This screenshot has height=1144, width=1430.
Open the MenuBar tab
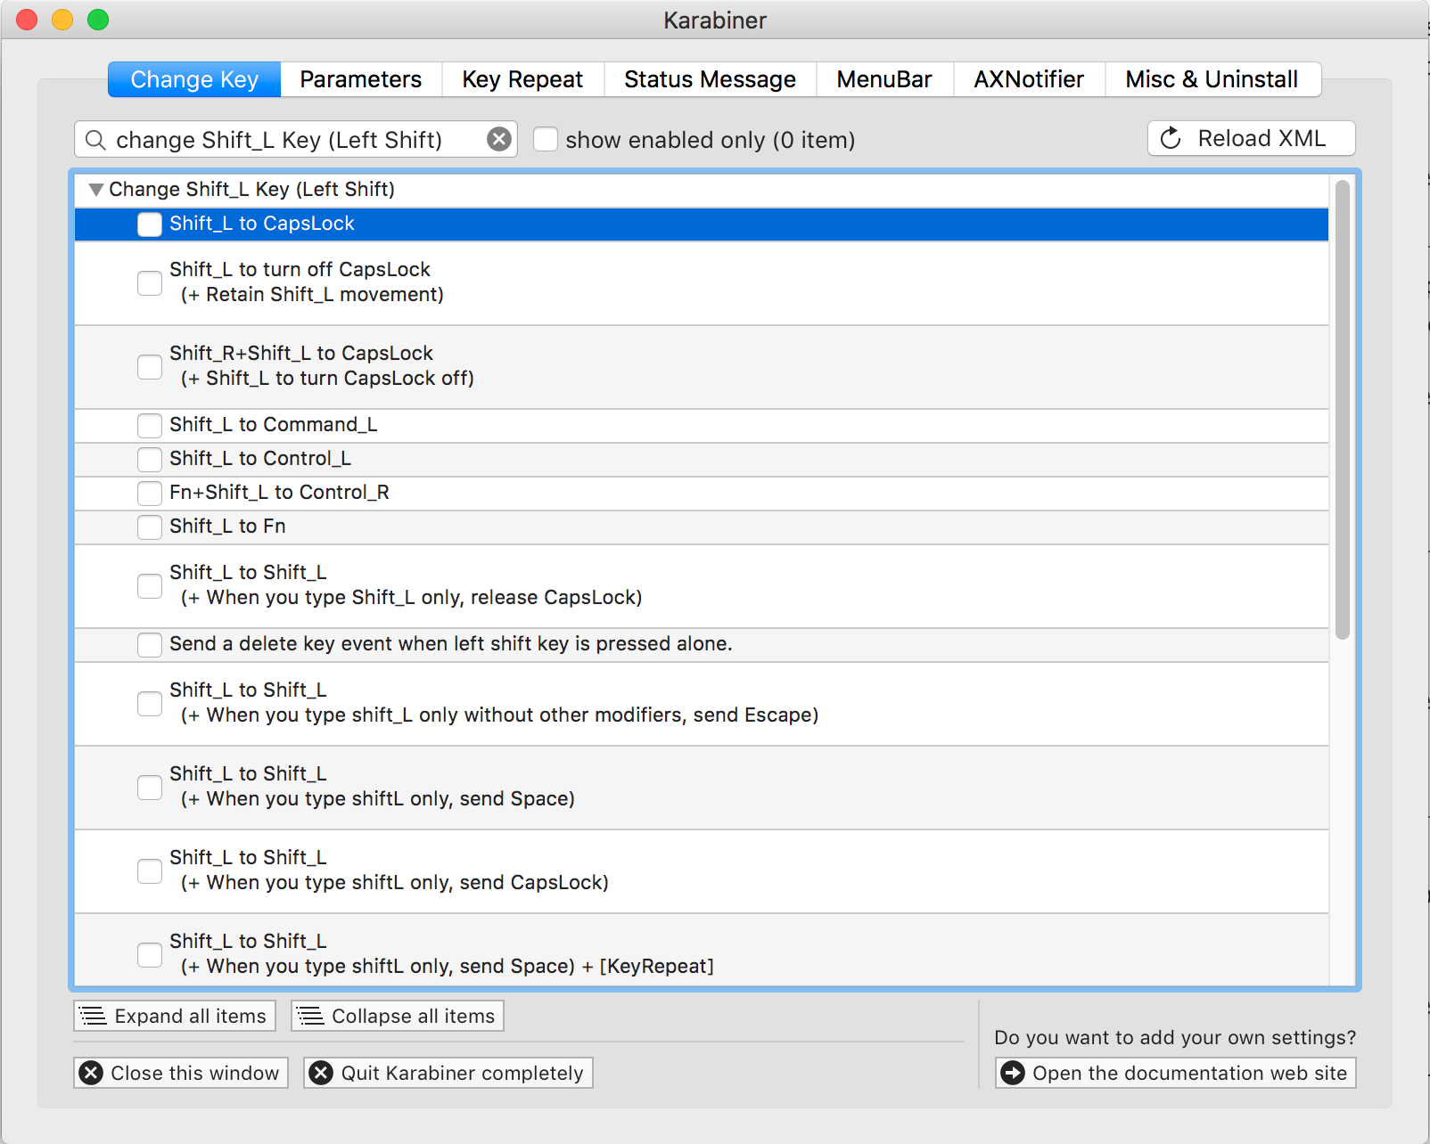click(x=884, y=79)
